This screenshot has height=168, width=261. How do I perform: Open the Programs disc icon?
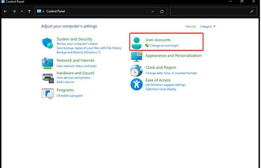pyautogui.click(x=48, y=94)
